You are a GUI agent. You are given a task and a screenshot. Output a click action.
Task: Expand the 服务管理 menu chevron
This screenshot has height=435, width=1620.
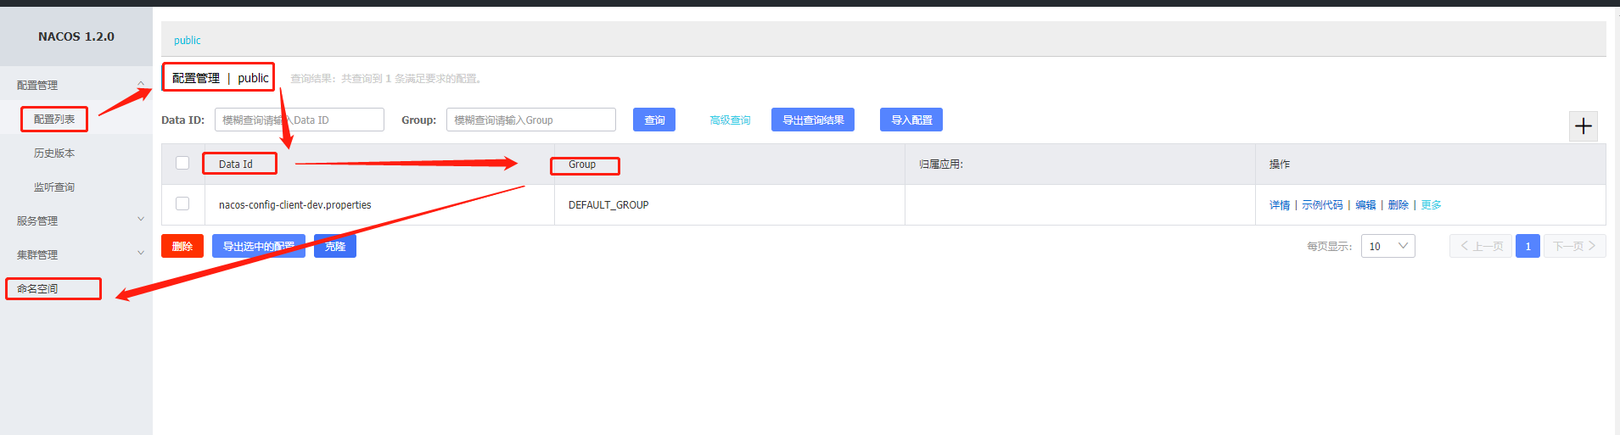point(141,219)
